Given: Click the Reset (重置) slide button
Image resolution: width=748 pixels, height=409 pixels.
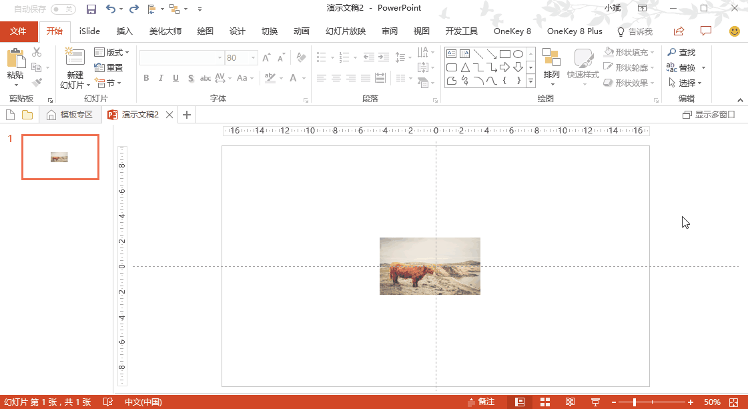Looking at the screenshot, I should (x=109, y=67).
